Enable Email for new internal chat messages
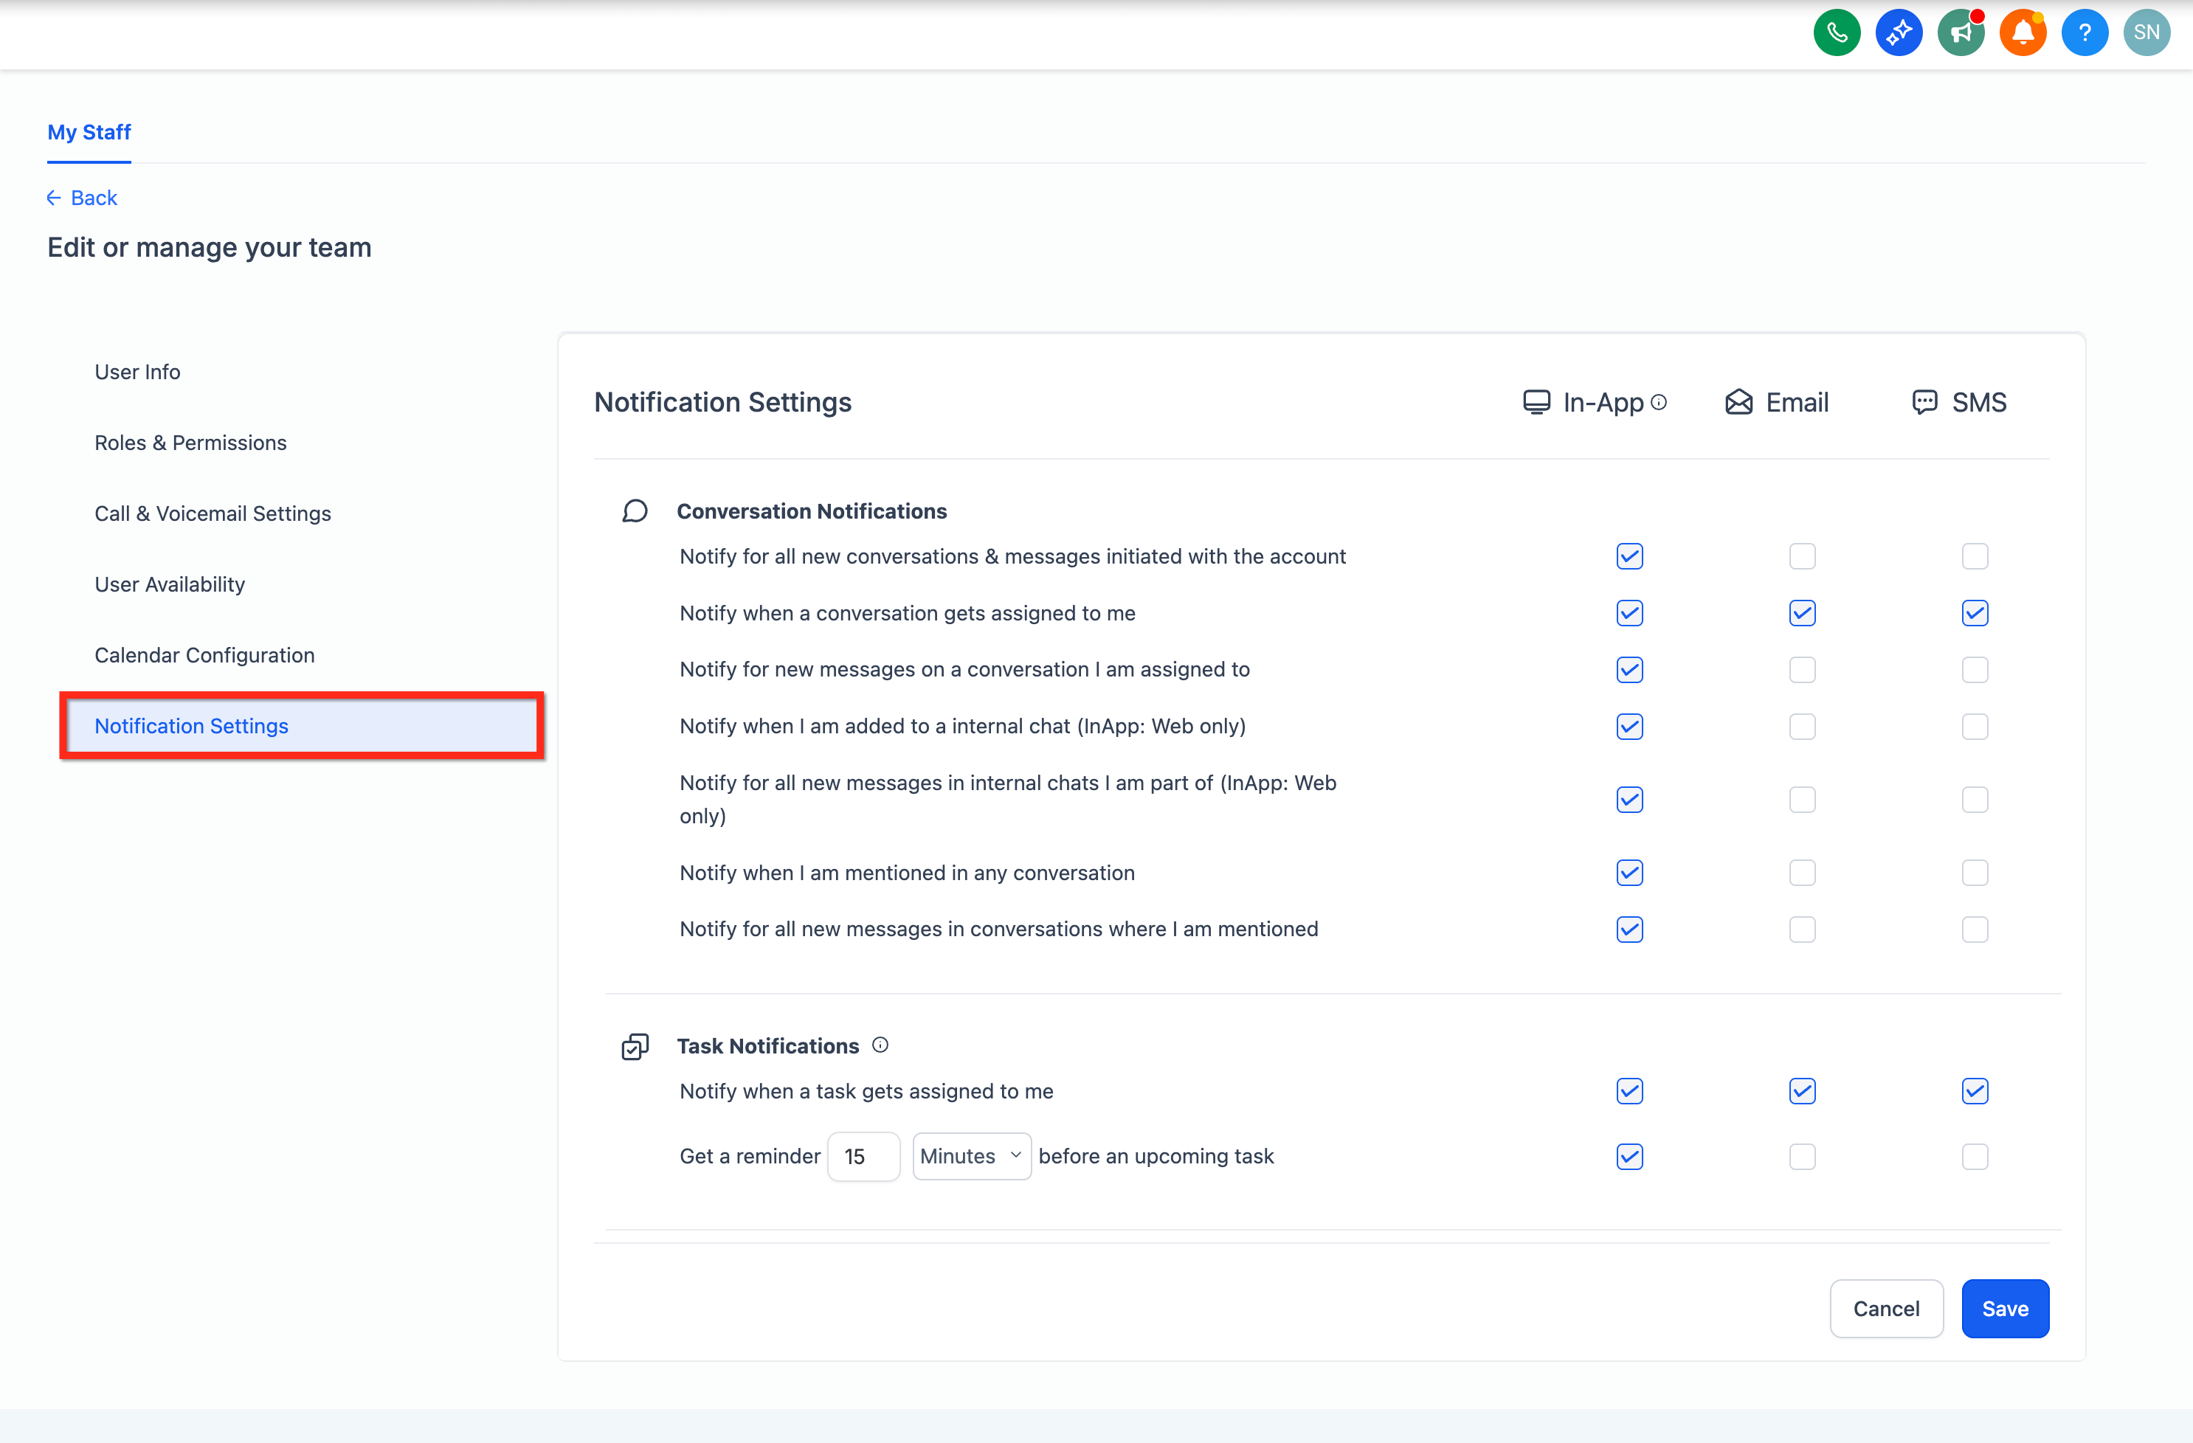This screenshot has height=1443, width=2193. tap(1801, 800)
